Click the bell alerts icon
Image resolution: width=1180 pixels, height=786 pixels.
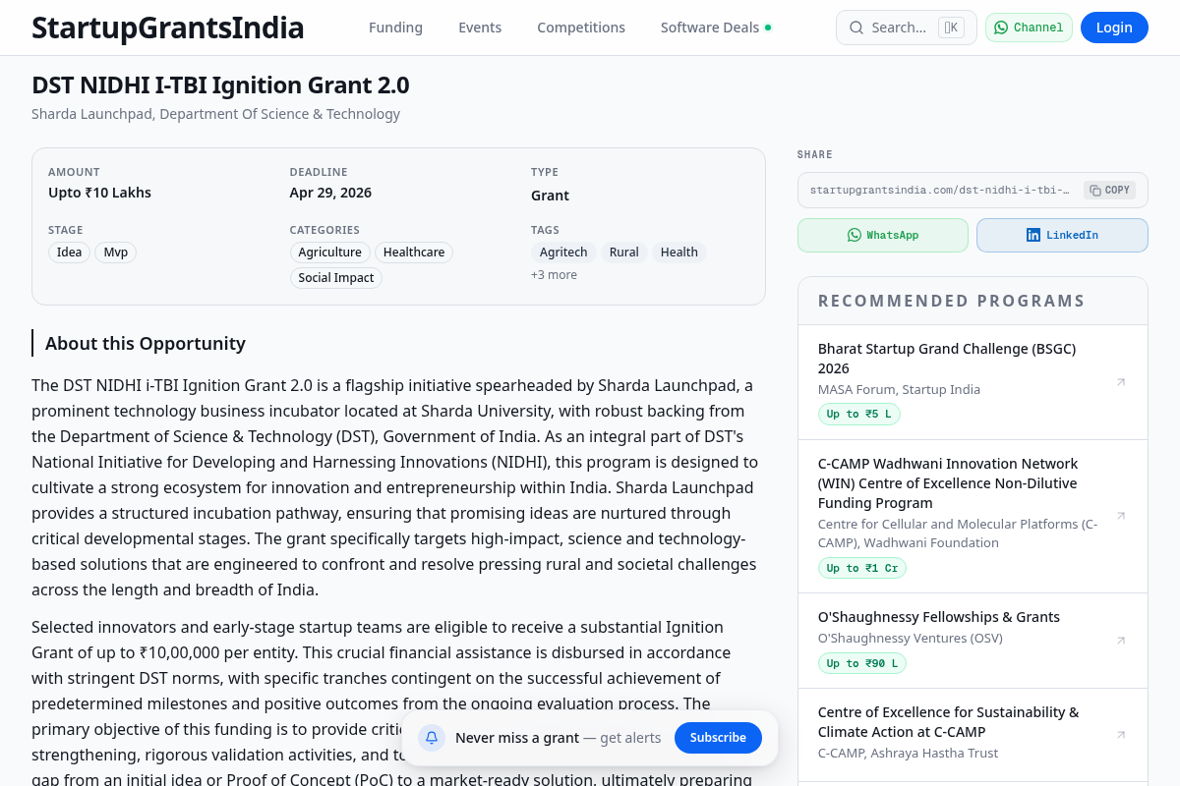(x=431, y=738)
